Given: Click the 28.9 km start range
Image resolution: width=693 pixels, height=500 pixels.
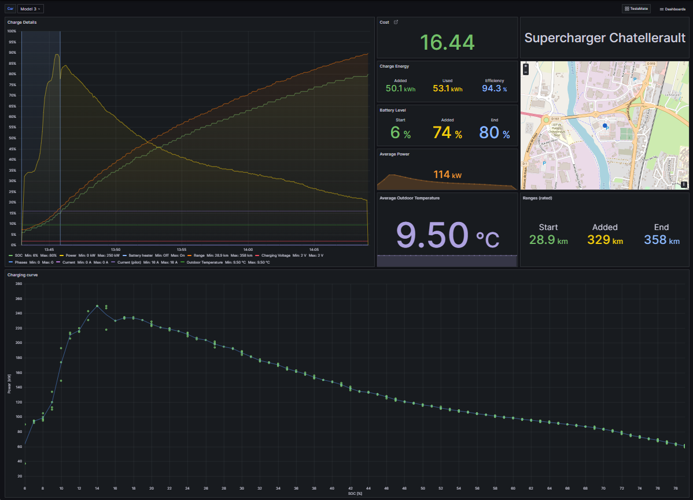Looking at the screenshot, I should 548,240.
